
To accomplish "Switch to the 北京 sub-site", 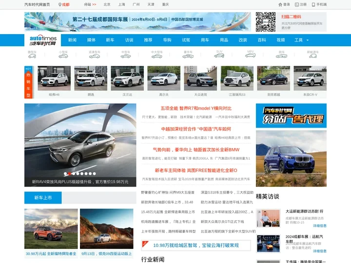I will (x=107, y=4).
